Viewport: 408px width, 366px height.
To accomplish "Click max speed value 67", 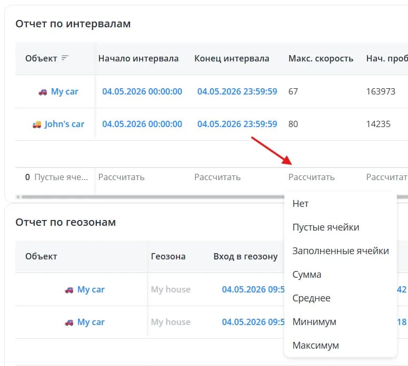I will tap(293, 91).
